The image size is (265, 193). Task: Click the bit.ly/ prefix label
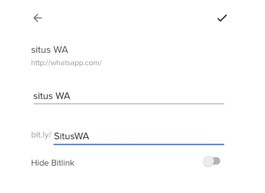[x=41, y=135]
